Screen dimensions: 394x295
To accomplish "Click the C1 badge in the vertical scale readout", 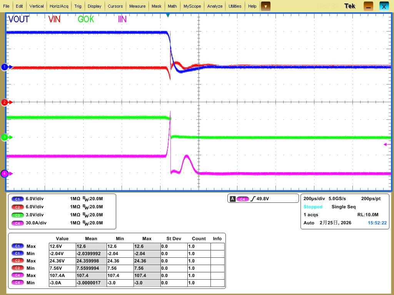I will point(17,199).
